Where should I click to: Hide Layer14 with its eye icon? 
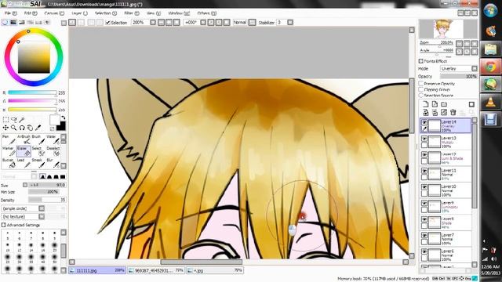(424, 122)
